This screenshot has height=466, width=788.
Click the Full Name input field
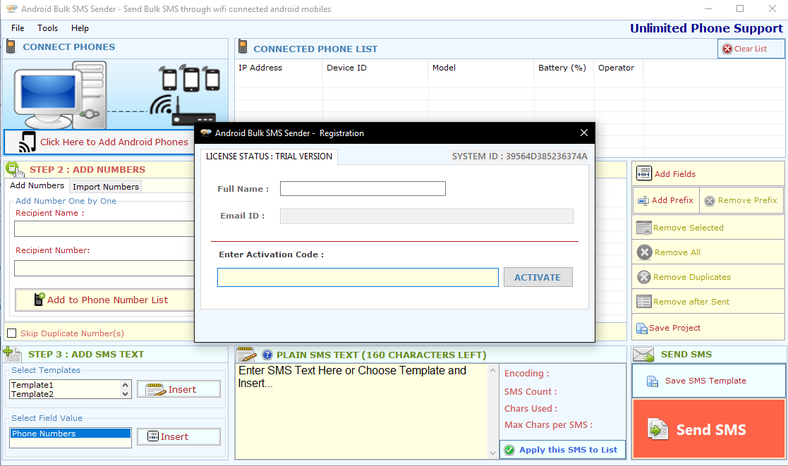363,189
